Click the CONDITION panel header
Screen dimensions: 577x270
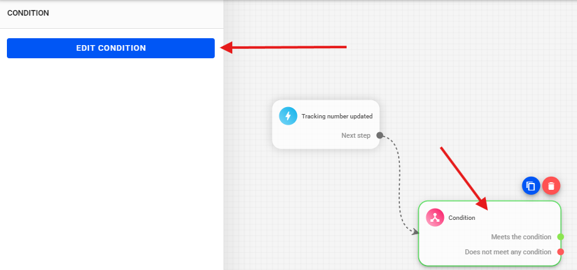pos(28,13)
